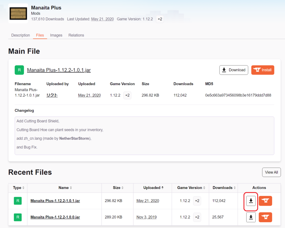
Task: Expand +2 game versions in Main File details
Action: coord(127,95)
